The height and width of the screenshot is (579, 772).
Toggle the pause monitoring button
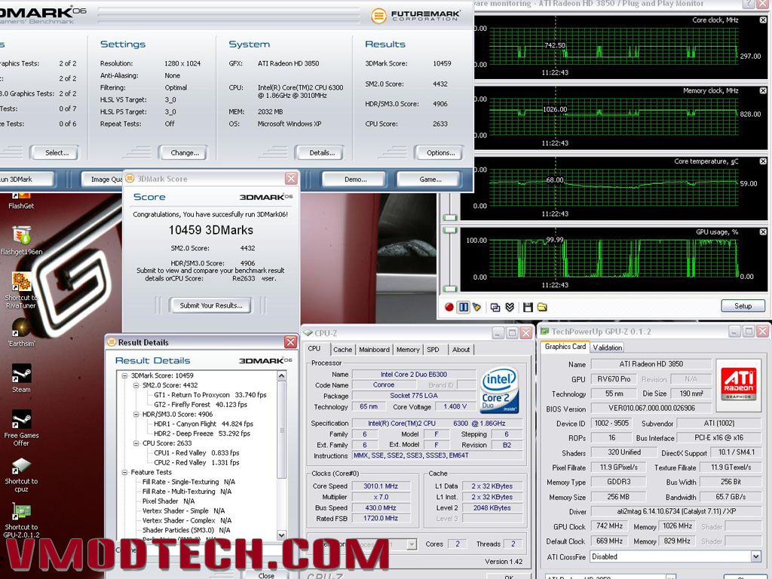pyautogui.click(x=464, y=308)
